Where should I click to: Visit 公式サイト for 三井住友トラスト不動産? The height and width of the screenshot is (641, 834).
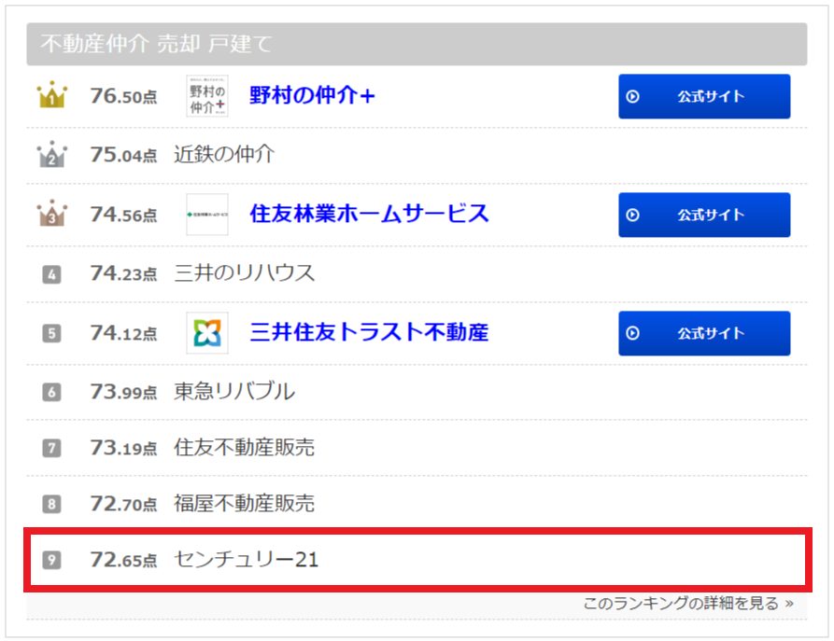coord(704,333)
